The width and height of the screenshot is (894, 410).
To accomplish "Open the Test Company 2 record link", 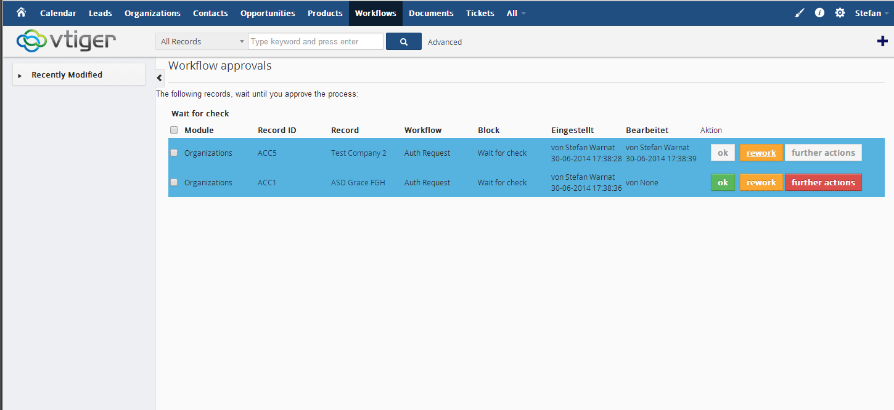I will 358,153.
